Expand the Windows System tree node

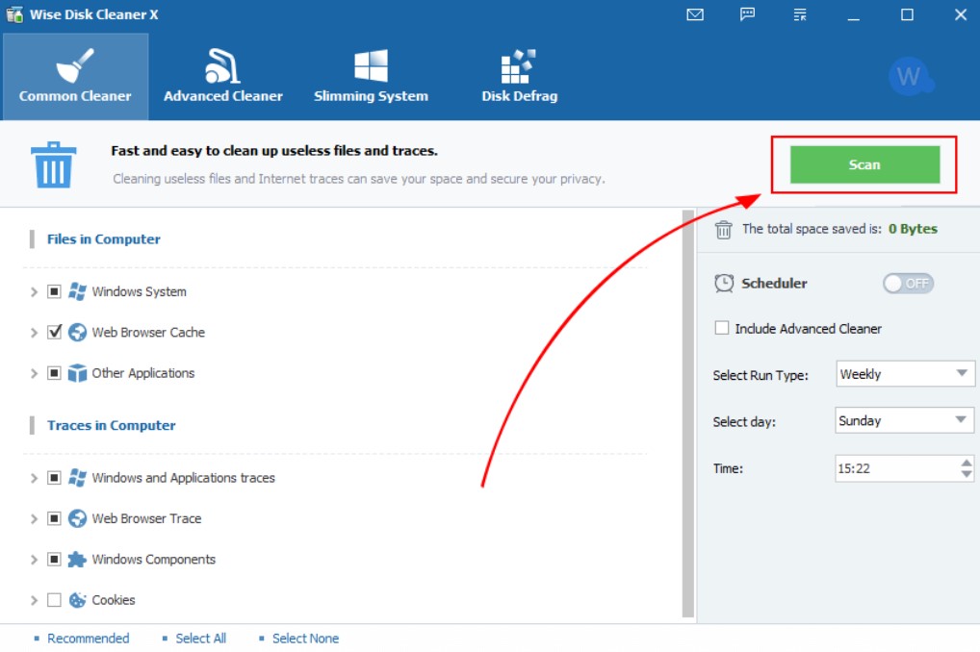pyautogui.click(x=34, y=291)
